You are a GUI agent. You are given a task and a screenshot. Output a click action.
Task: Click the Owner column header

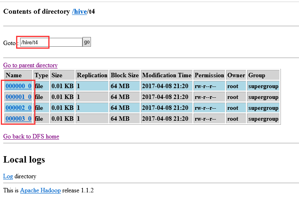point(236,75)
